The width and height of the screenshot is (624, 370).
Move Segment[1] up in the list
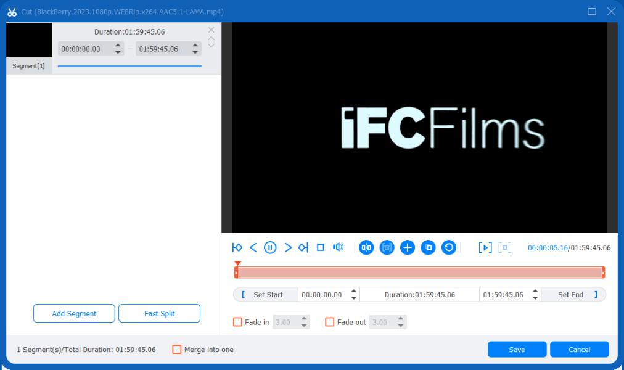click(211, 38)
